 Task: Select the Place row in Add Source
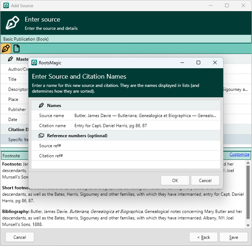14,99
